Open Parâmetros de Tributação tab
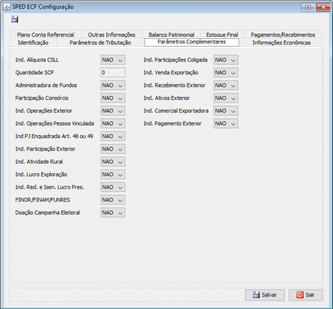 click(100, 43)
